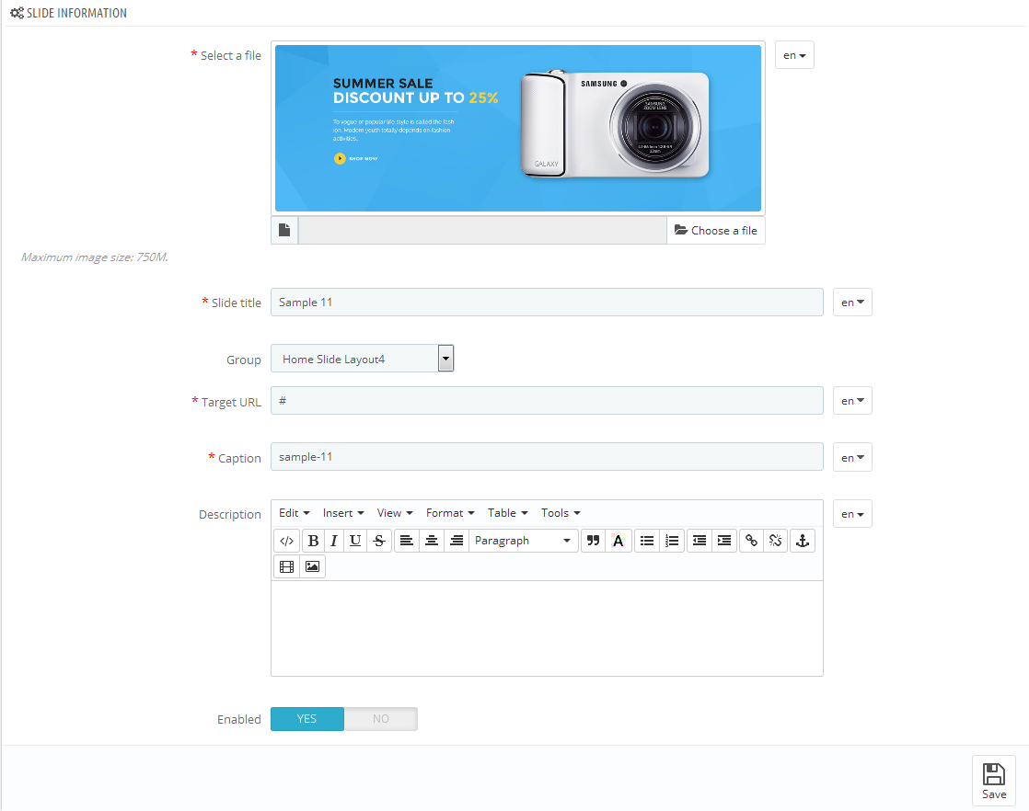The height and width of the screenshot is (811, 1029).
Task: Insert video media in description
Action: point(287,566)
